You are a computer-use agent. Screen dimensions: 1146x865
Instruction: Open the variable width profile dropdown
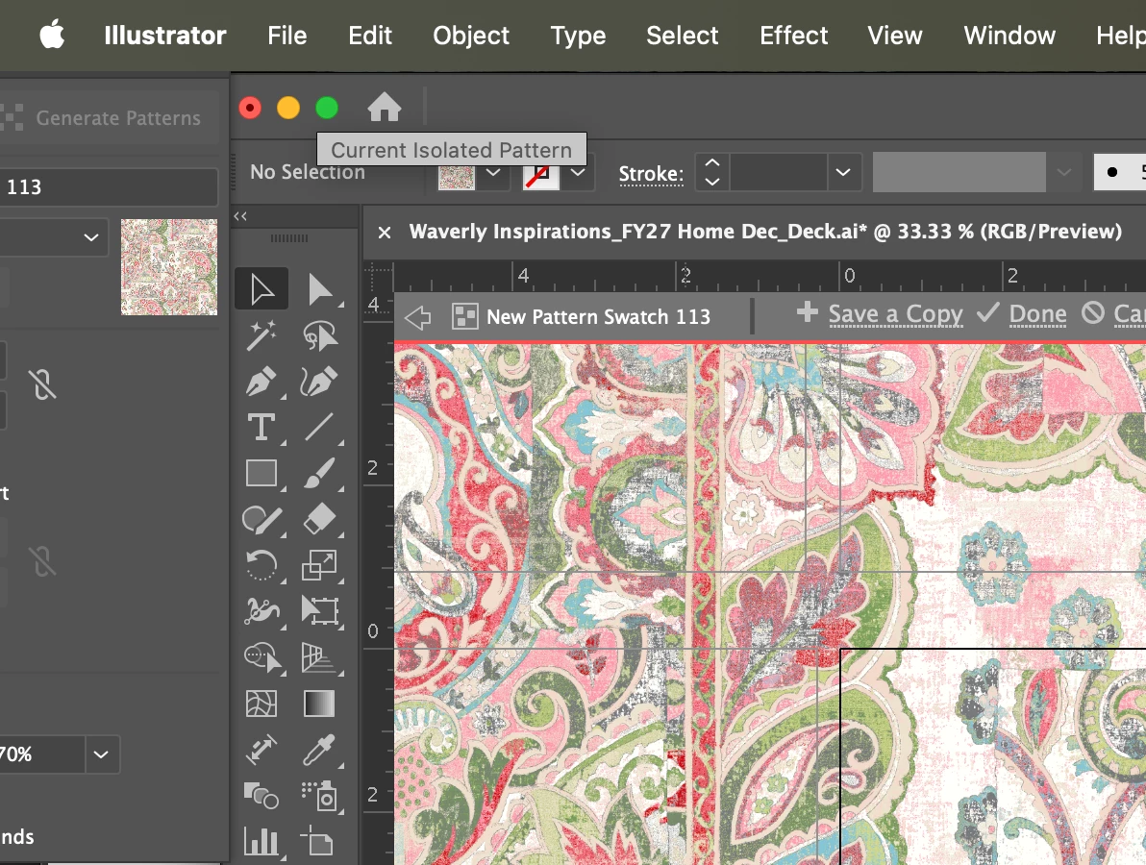(x=1063, y=172)
